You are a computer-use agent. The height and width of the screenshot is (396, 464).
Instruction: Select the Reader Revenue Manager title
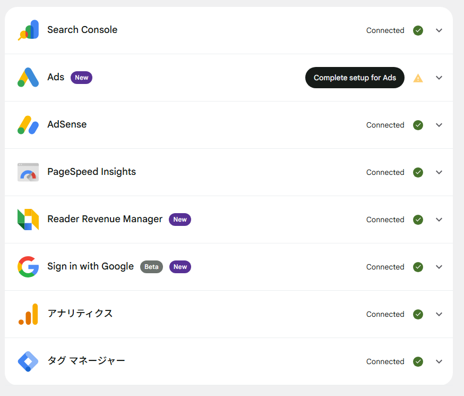[105, 219]
